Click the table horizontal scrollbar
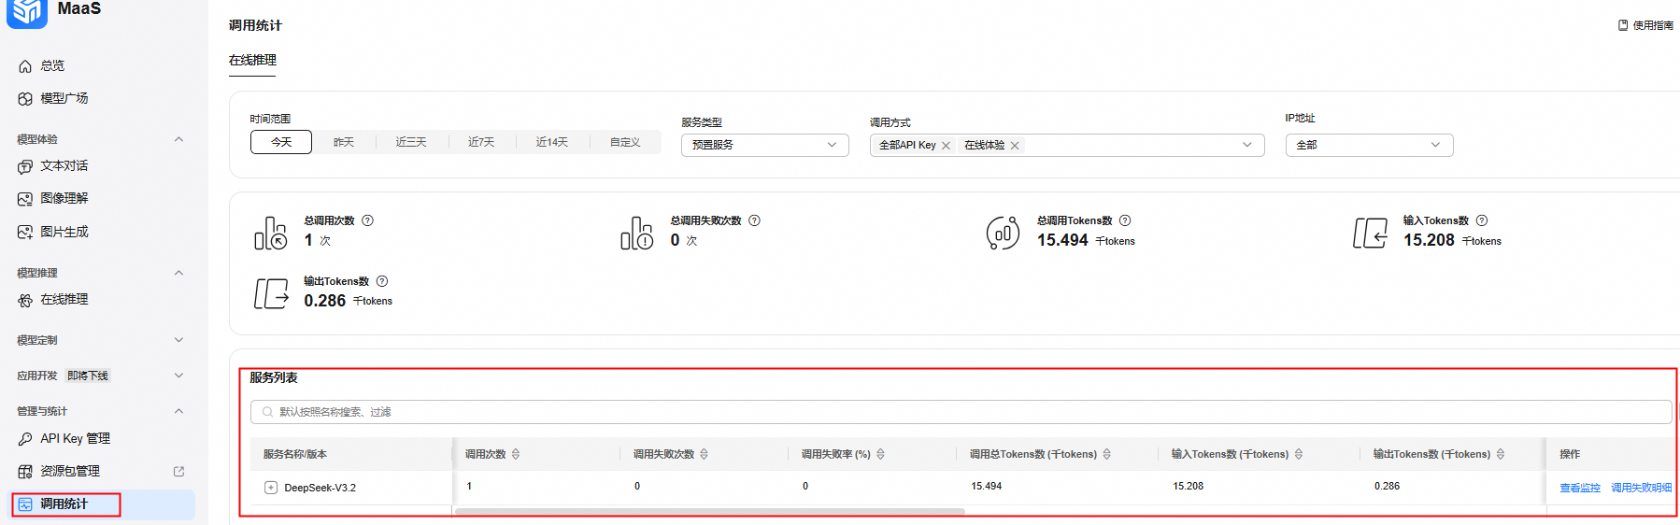The width and height of the screenshot is (1680, 525). click(x=710, y=512)
